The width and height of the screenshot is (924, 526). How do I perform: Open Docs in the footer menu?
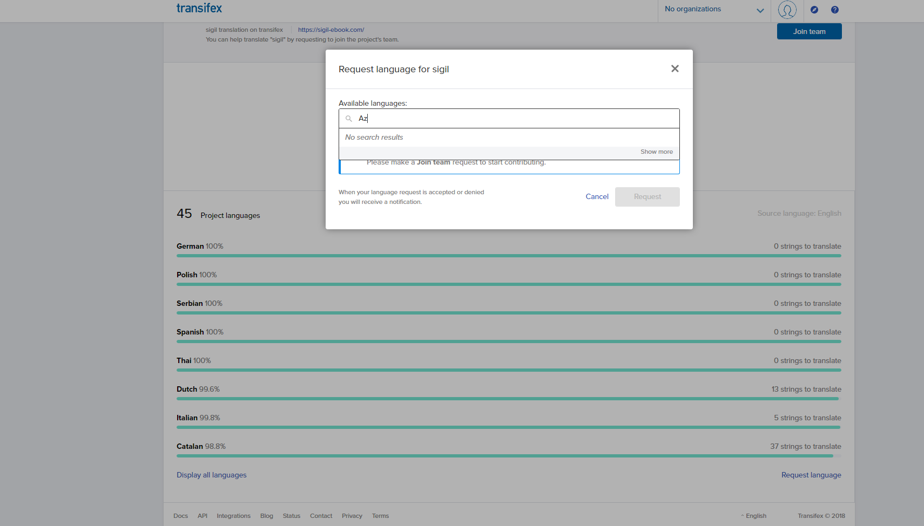coord(180,516)
